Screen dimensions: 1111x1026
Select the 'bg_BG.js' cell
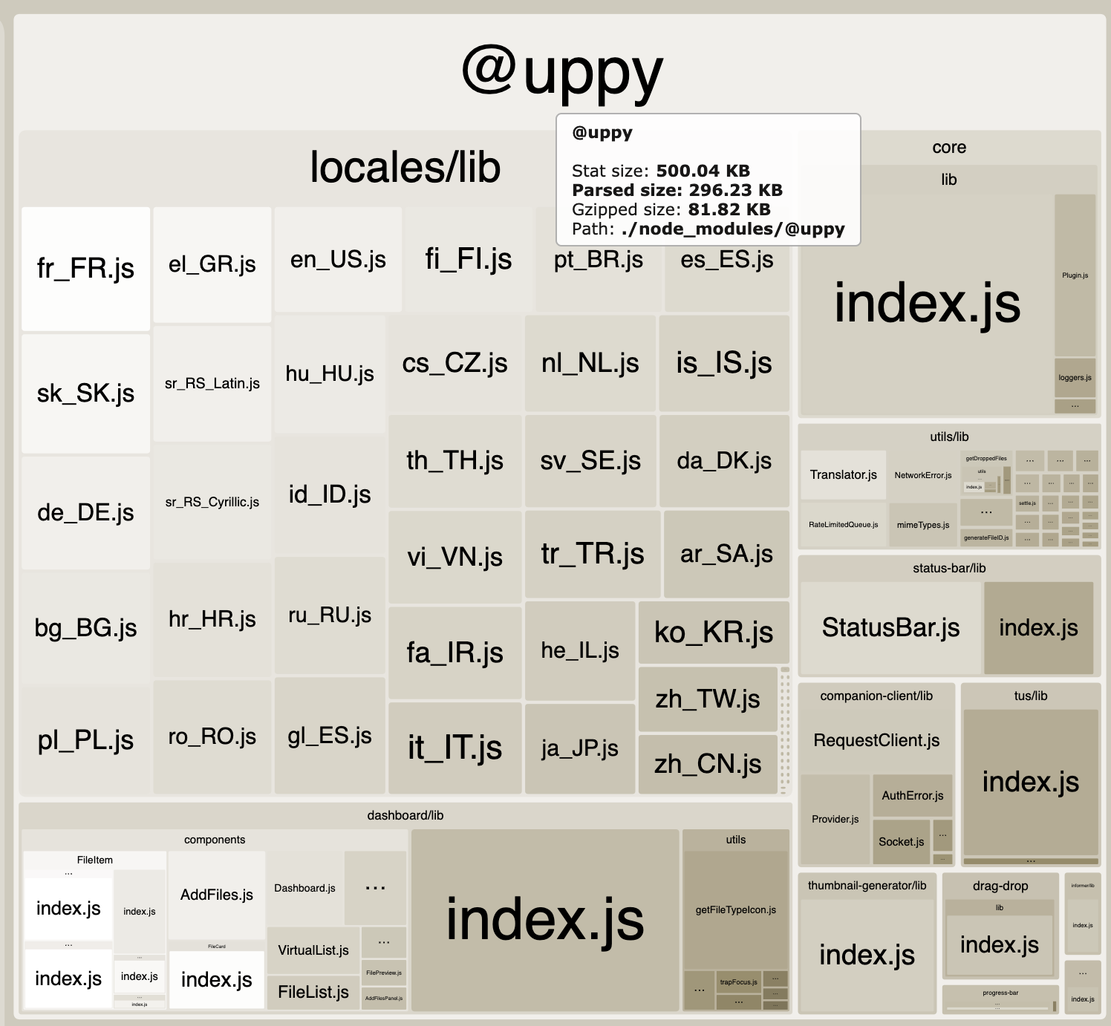tap(85, 628)
